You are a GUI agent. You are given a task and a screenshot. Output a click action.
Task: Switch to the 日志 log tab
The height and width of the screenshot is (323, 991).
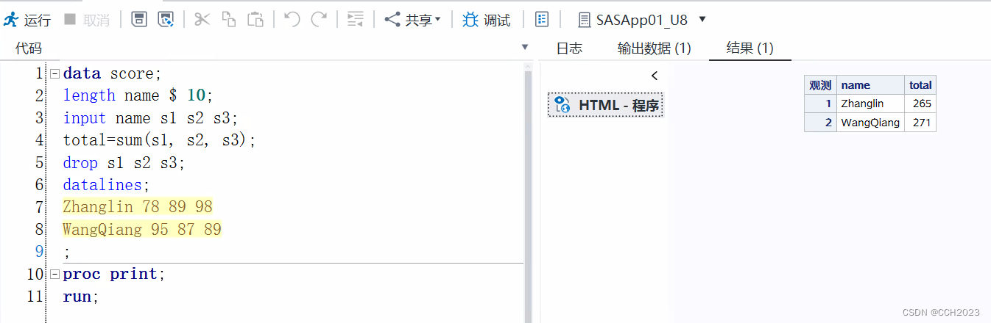[569, 48]
